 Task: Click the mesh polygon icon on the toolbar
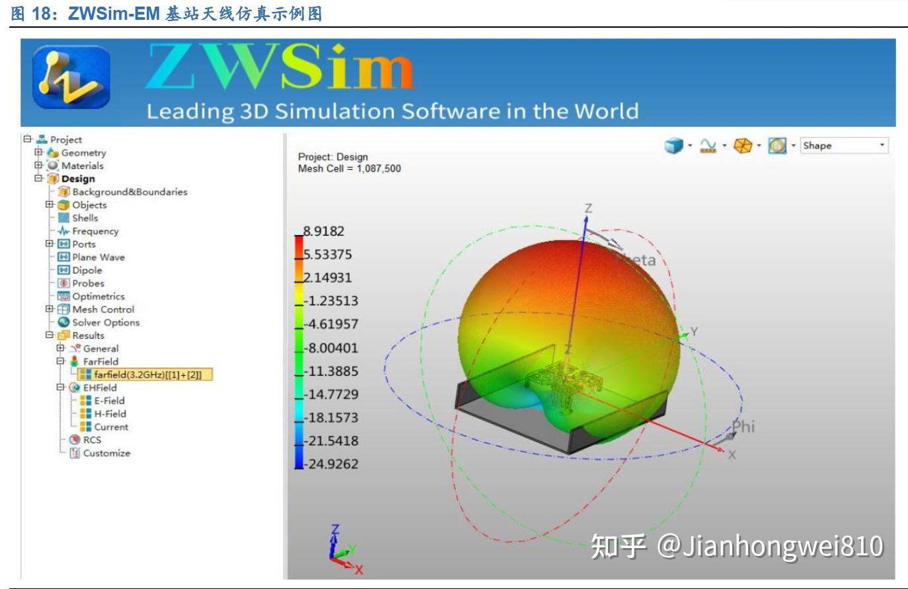tap(743, 144)
